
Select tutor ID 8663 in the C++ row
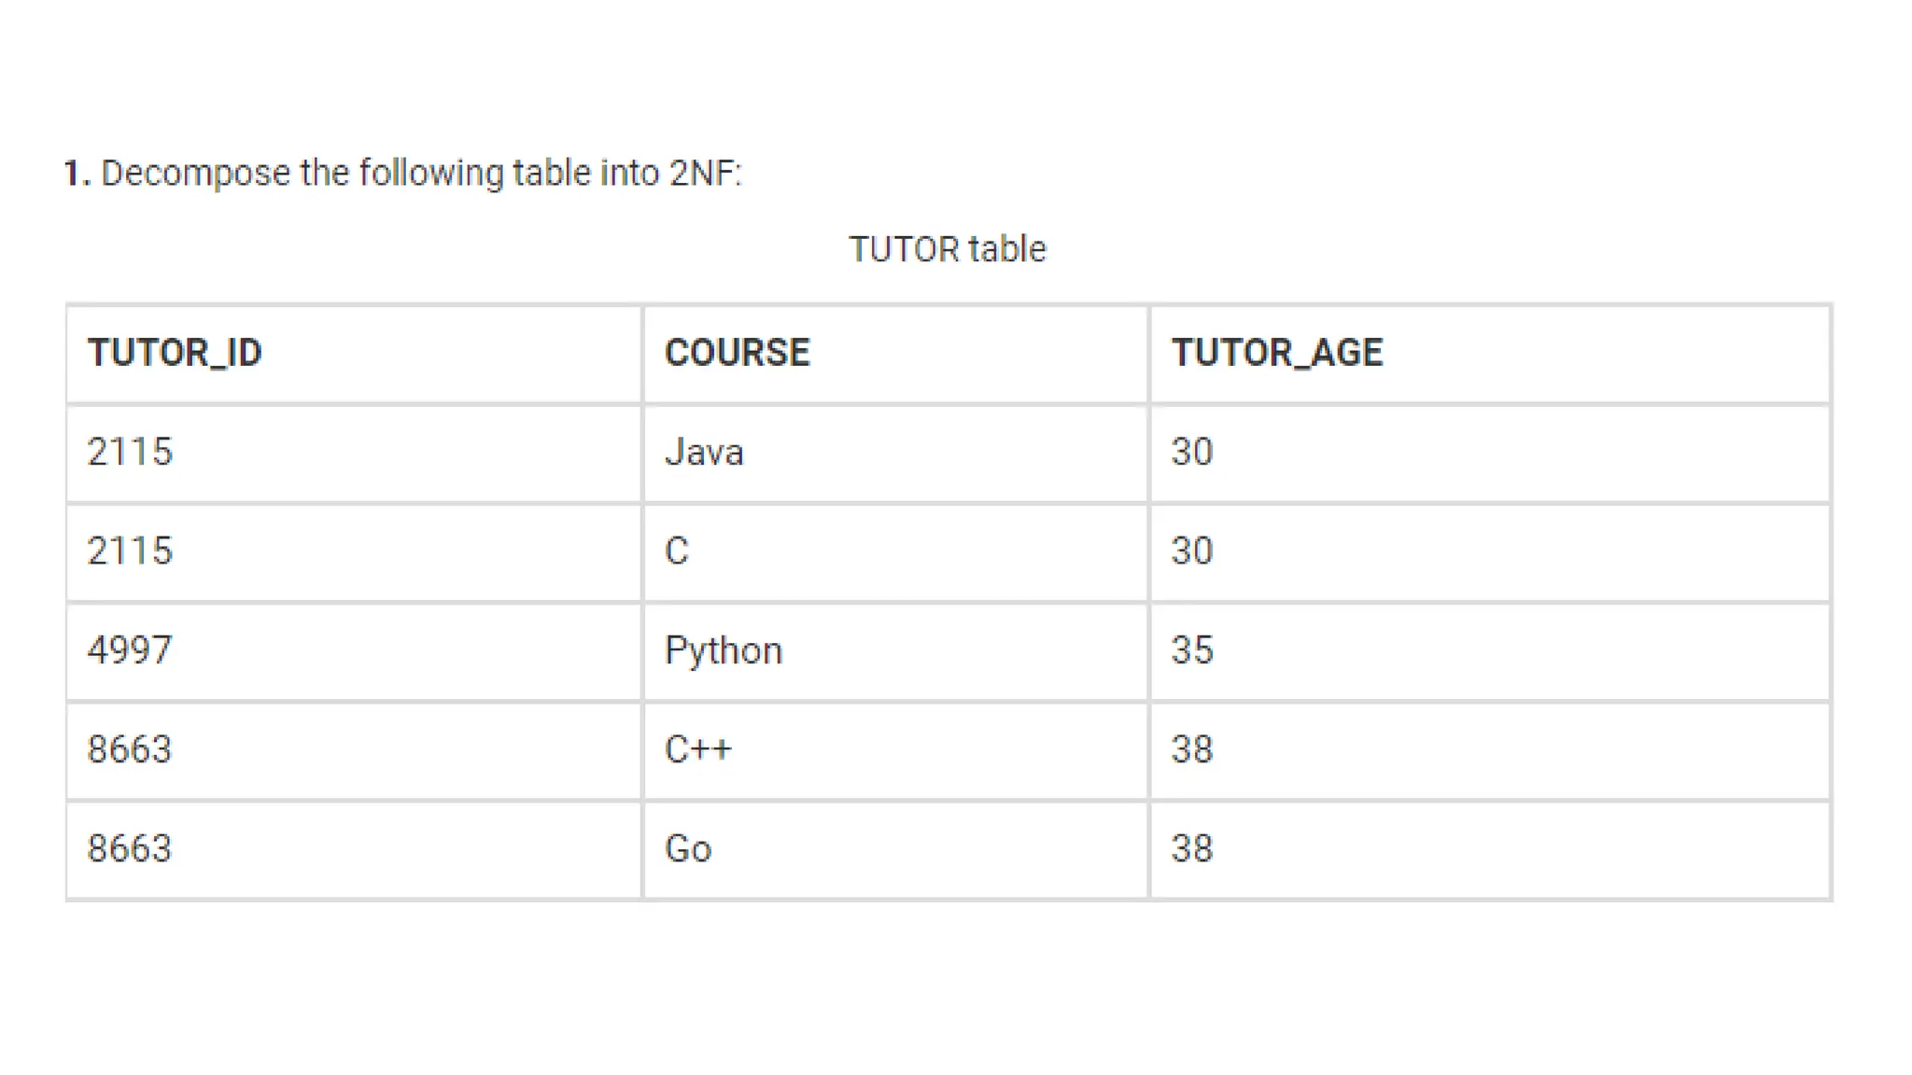[130, 749]
